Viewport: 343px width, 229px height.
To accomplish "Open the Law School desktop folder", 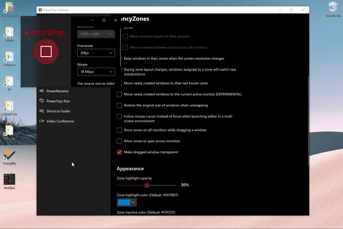I will [9, 9].
